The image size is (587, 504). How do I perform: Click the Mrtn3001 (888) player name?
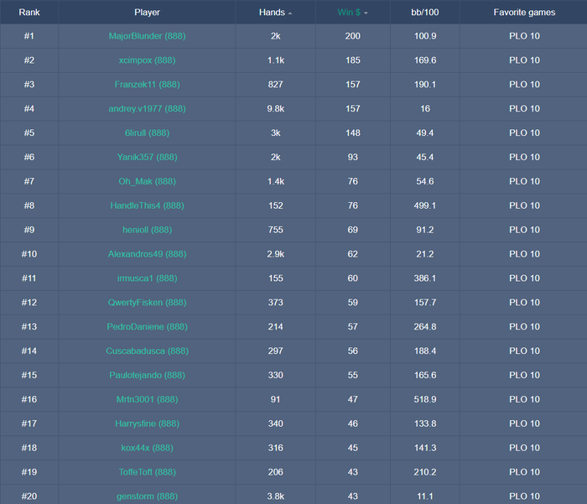click(x=147, y=400)
